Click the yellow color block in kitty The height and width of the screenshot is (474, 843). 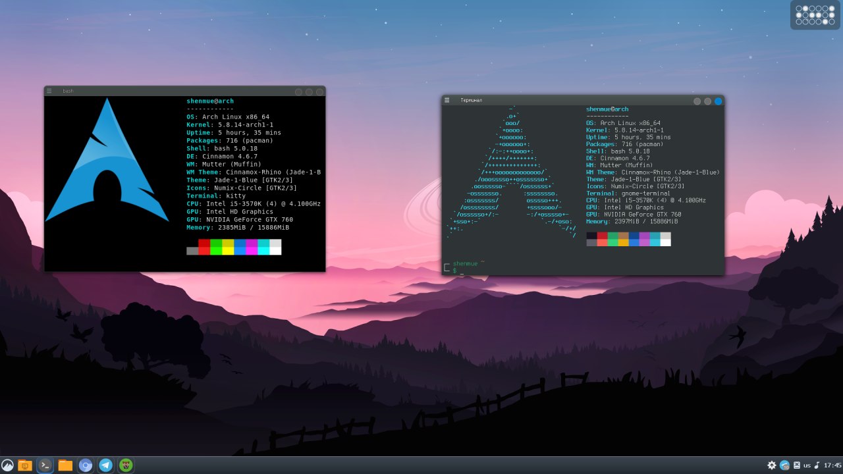(x=228, y=247)
